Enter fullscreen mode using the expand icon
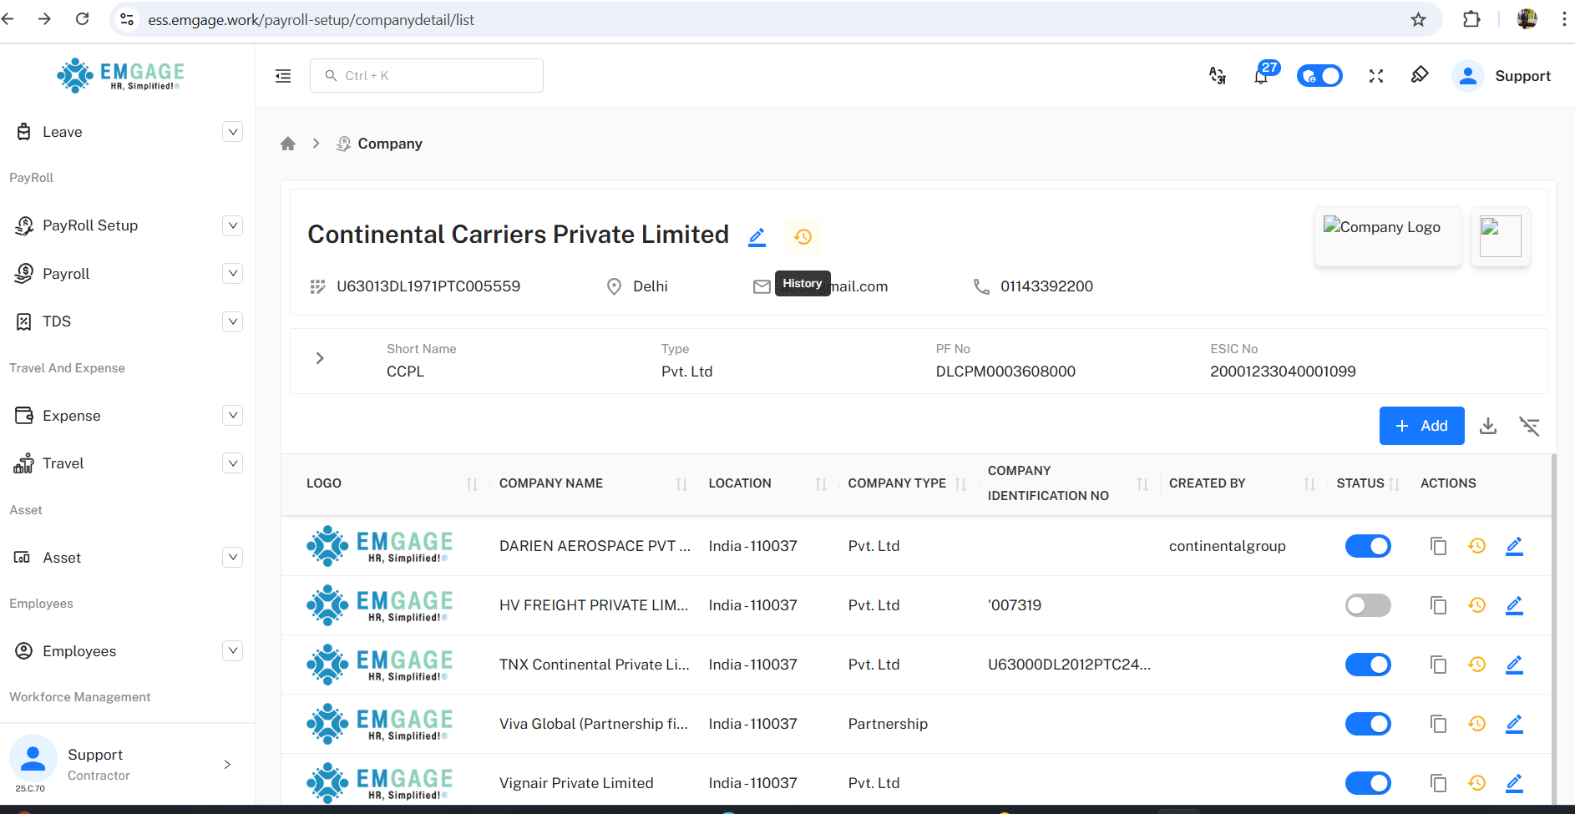1575x814 pixels. point(1375,76)
